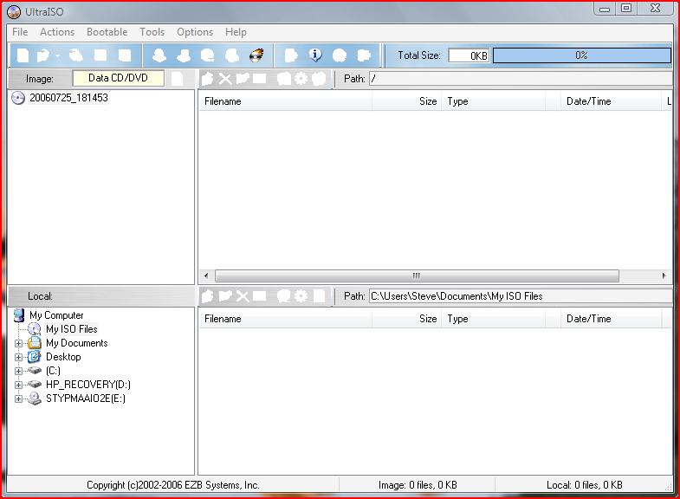Click the Rename icon in Image toolbar
The height and width of the screenshot is (499, 680).
[259, 79]
